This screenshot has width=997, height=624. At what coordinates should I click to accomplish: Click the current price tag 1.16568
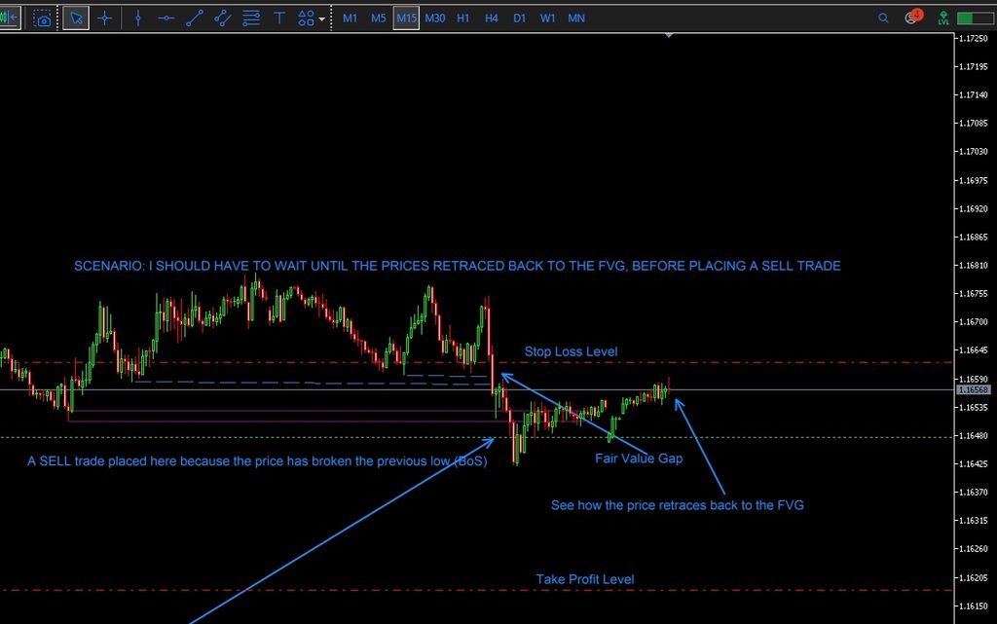(x=974, y=389)
